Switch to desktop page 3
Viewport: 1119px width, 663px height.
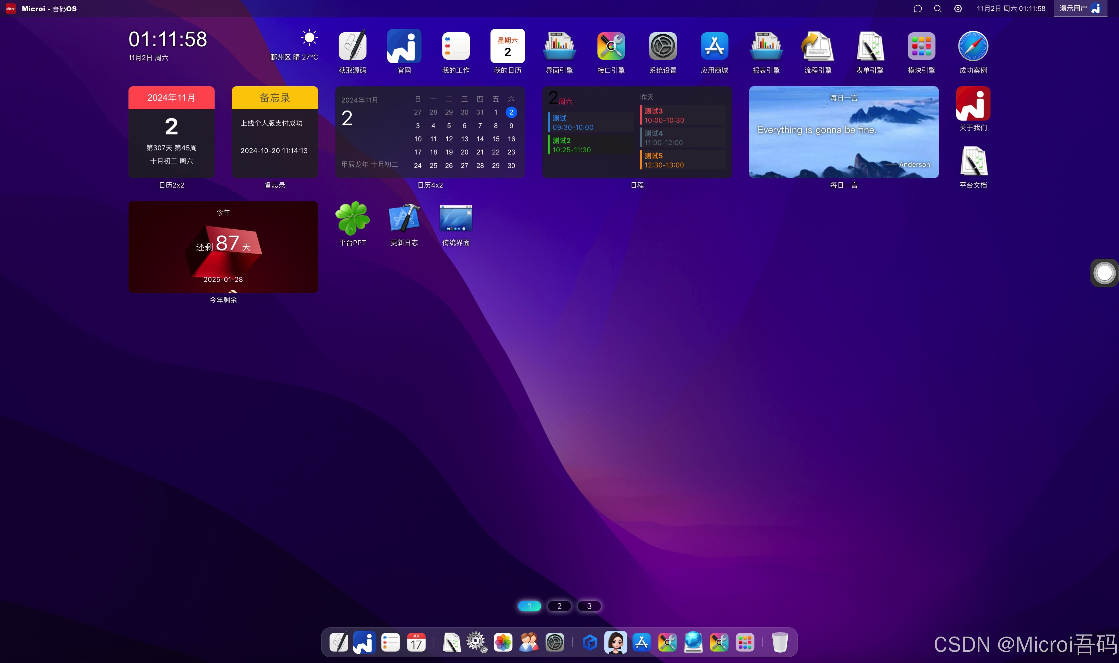click(x=589, y=606)
